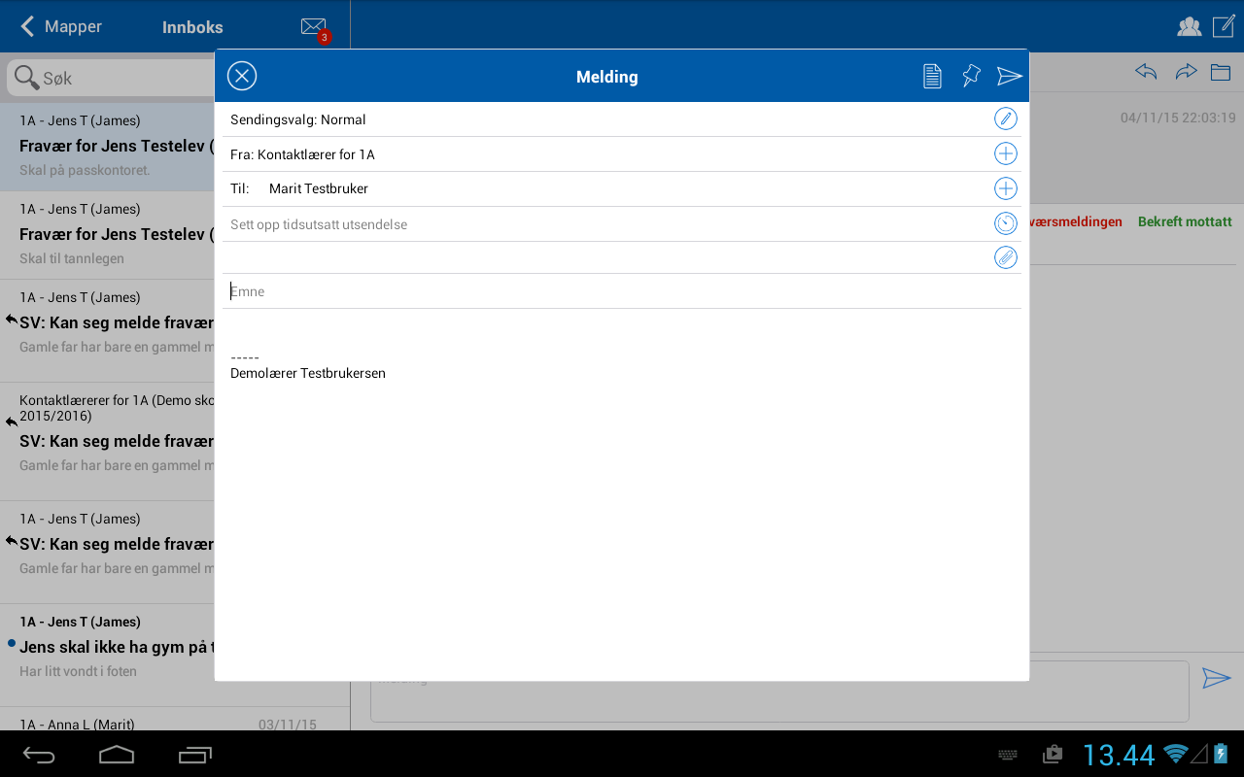Image resolution: width=1244 pixels, height=777 pixels.
Task: Open message about passkontoret
Action: pos(107,147)
